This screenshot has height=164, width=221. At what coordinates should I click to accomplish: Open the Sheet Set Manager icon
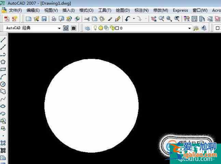(x=210, y=19)
